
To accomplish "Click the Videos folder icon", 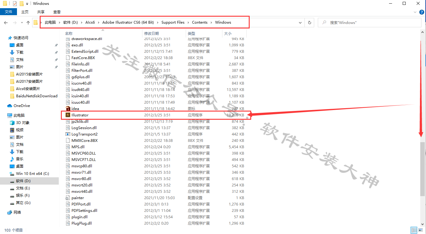I will [x=12, y=130].
